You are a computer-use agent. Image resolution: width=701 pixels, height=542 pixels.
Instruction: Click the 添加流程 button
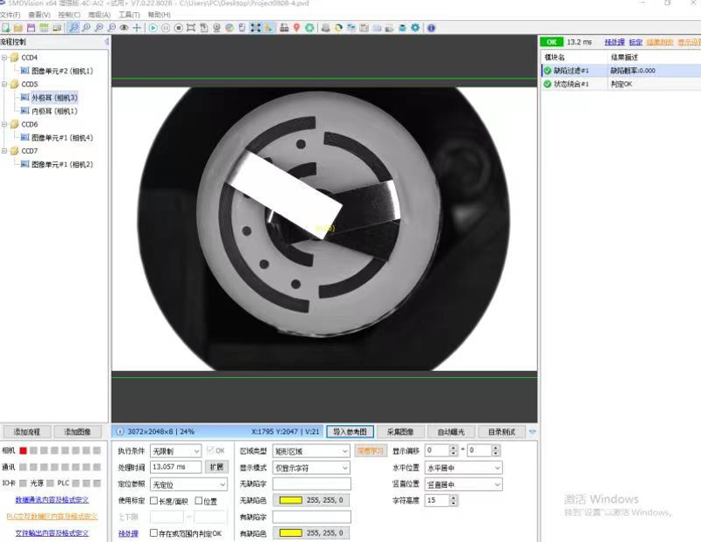[28, 432]
